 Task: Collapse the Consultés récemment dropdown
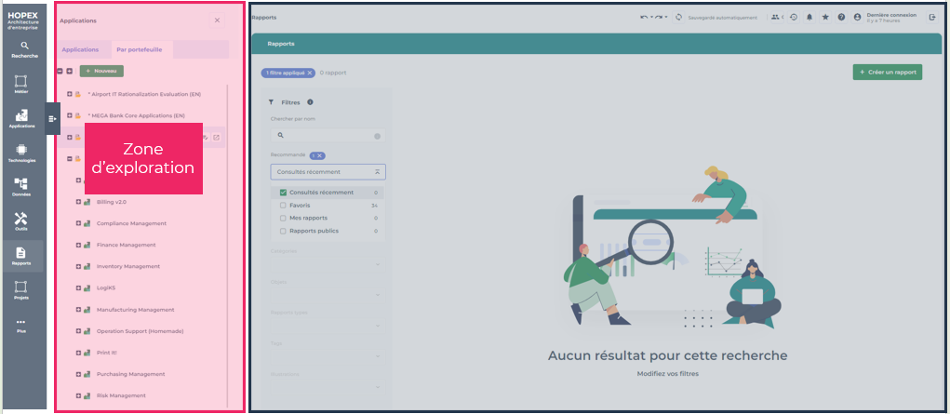[x=377, y=172]
